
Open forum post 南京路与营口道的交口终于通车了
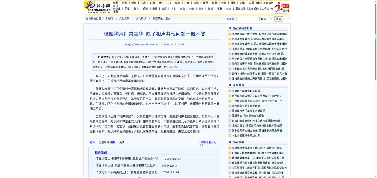(257, 96)
